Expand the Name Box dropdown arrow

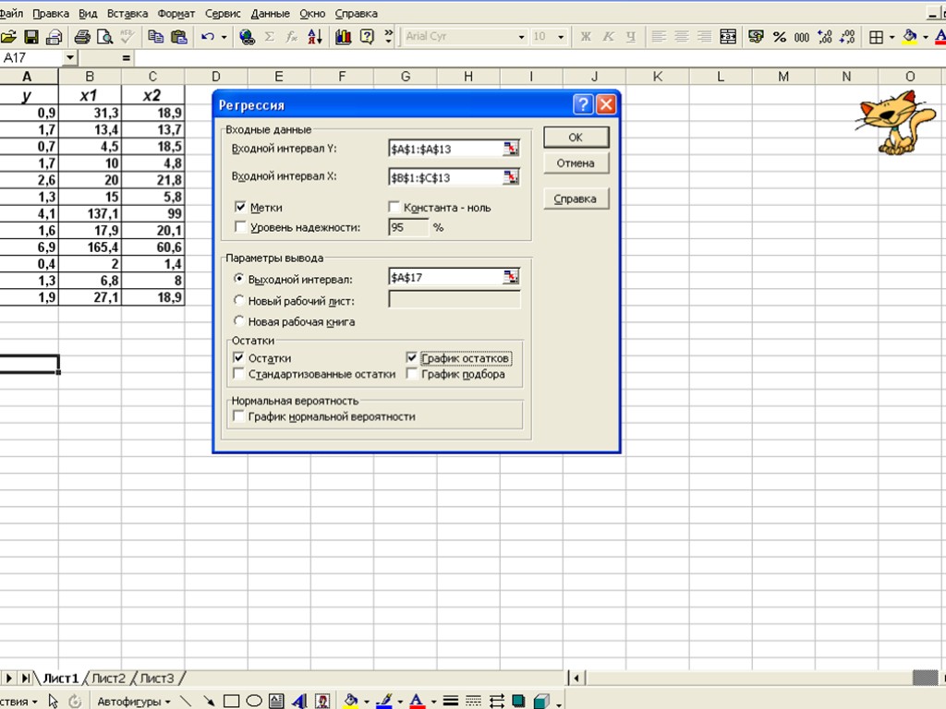pyautogui.click(x=70, y=57)
